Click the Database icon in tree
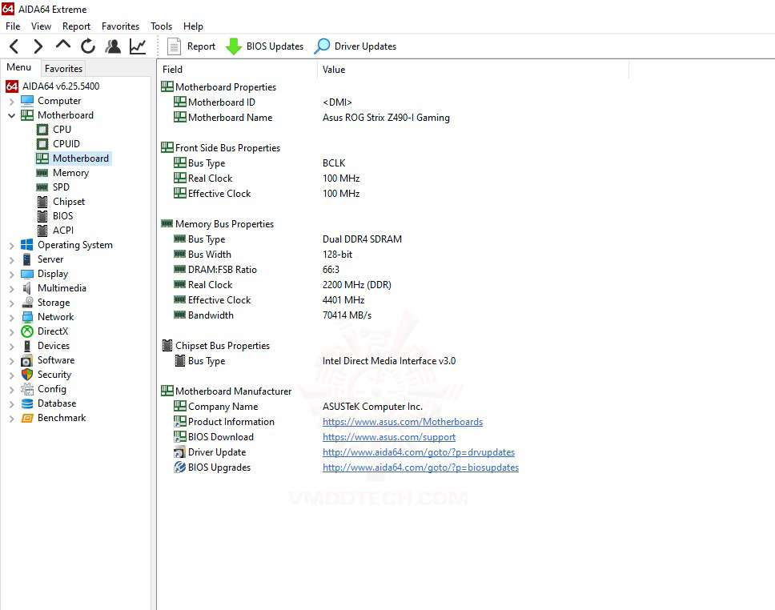Viewport: 775px width, 610px height. coord(27,403)
